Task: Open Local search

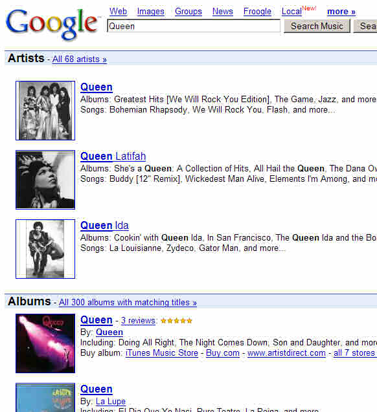Action: pyautogui.click(x=291, y=11)
